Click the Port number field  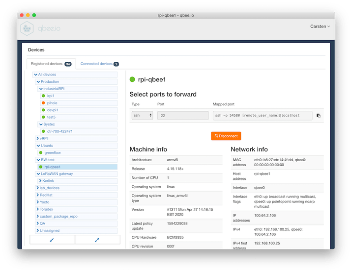182,116
